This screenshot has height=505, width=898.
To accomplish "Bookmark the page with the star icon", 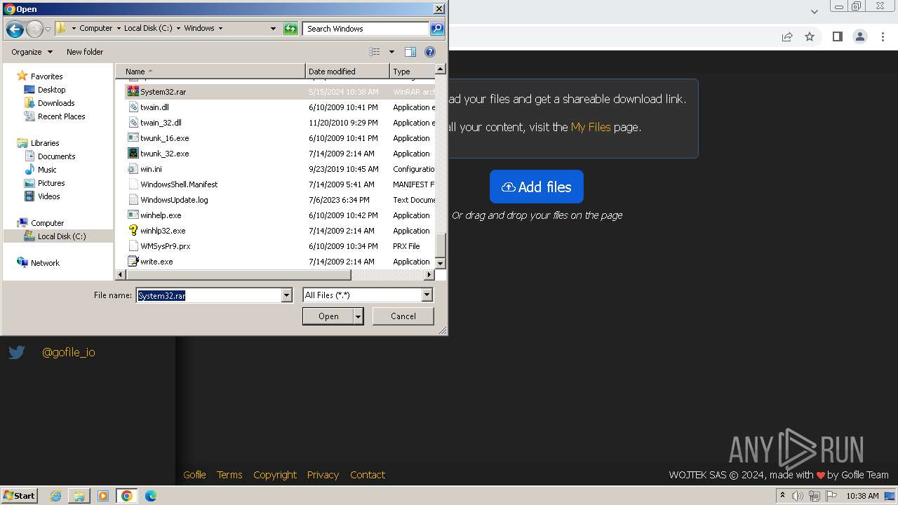I will [810, 36].
